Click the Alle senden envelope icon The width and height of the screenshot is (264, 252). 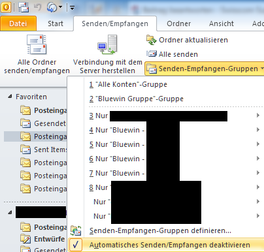point(152,54)
